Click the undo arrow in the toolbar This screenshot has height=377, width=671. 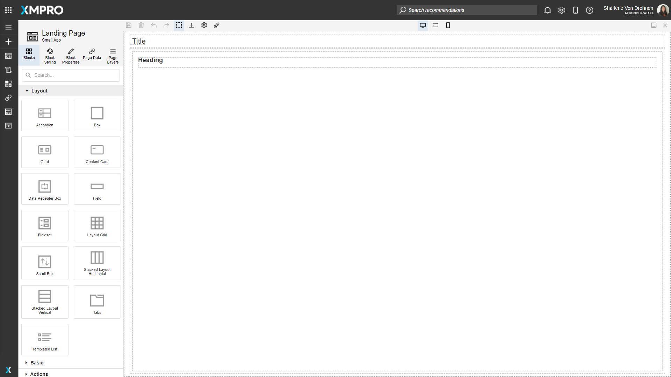click(x=154, y=25)
